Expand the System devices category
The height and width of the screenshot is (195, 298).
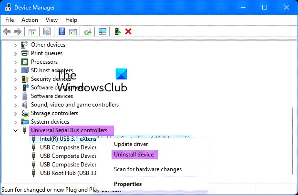15,122
